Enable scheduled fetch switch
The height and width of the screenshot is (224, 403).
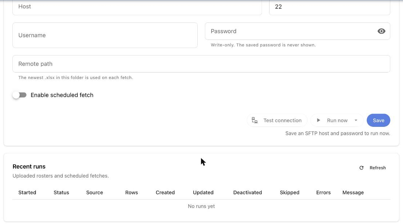20,95
